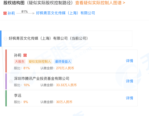Viewport: 149px width, 116px height.
Task: Select 深圳市腾讯产业投资基金有限公司 name in tree
Action: tap(42, 78)
